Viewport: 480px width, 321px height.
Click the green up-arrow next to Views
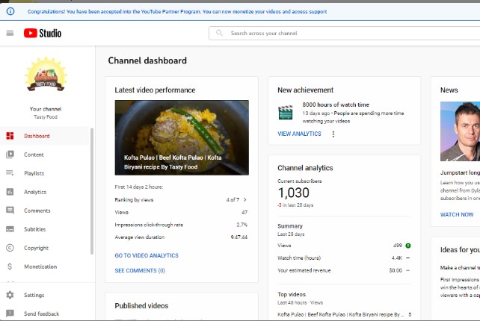(x=408, y=246)
